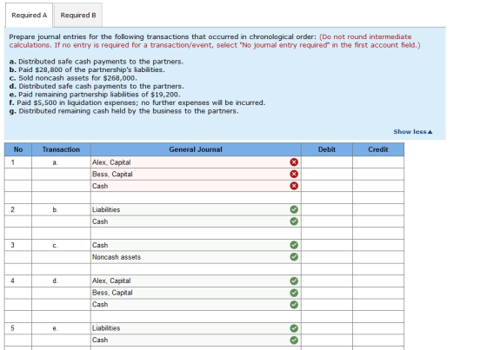Viewport: 487px width, 350px height.
Task: Click red error icon beside Cash in transaction a
Action: [x=294, y=186]
